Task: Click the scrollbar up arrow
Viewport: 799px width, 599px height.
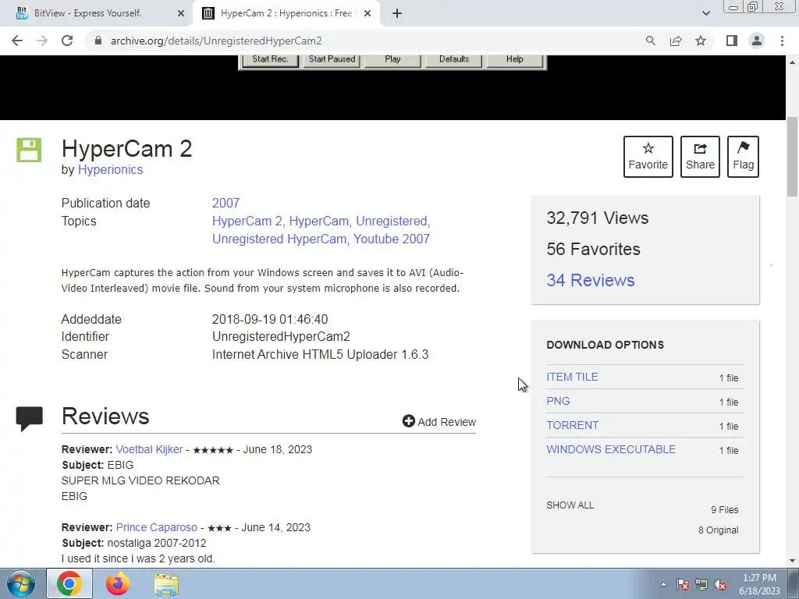Action: click(792, 62)
